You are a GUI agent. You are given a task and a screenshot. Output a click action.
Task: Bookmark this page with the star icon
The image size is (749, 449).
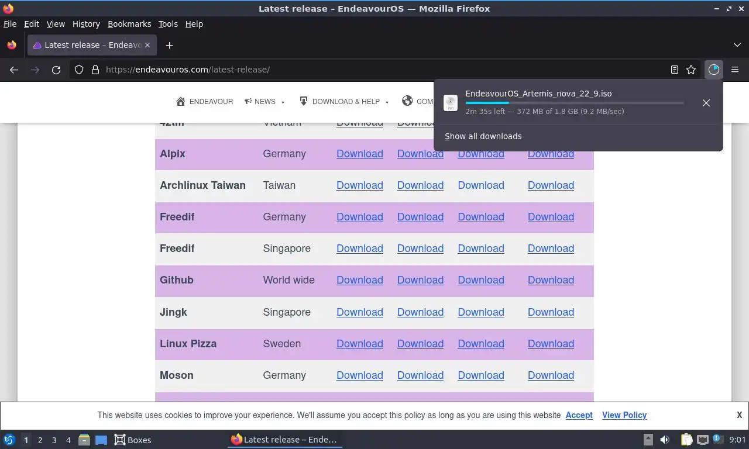[x=691, y=70]
